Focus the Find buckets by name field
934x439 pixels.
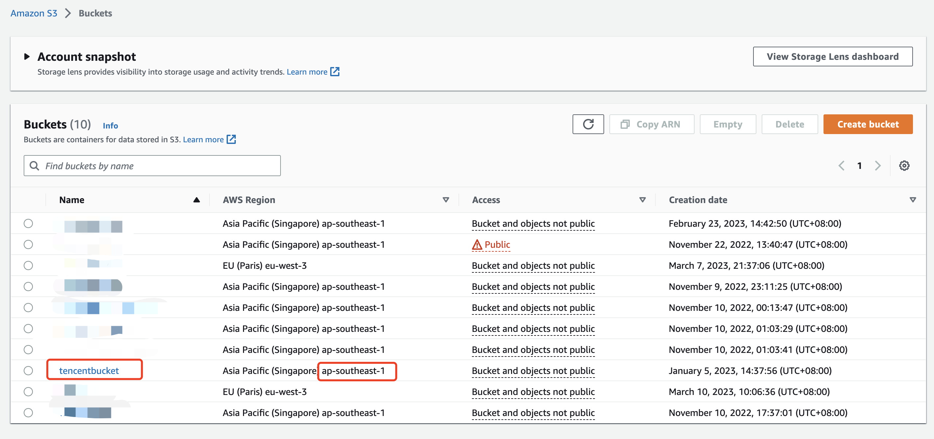click(x=160, y=166)
